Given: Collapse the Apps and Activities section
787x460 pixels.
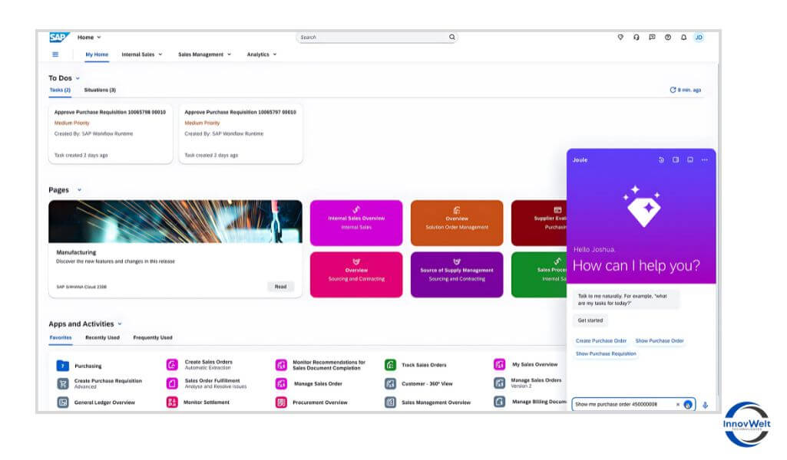Looking at the screenshot, I should [120, 324].
